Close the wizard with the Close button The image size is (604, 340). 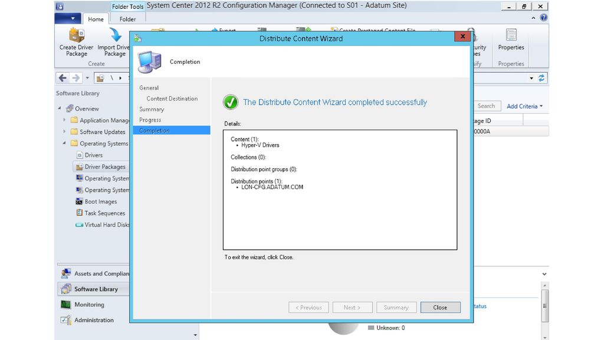pyautogui.click(x=440, y=307)
